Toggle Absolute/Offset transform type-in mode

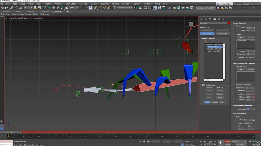[x=148, y=141]
